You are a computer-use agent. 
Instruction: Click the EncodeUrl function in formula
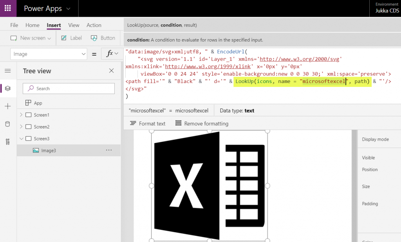pyautogui.click(x=231, y=52)
